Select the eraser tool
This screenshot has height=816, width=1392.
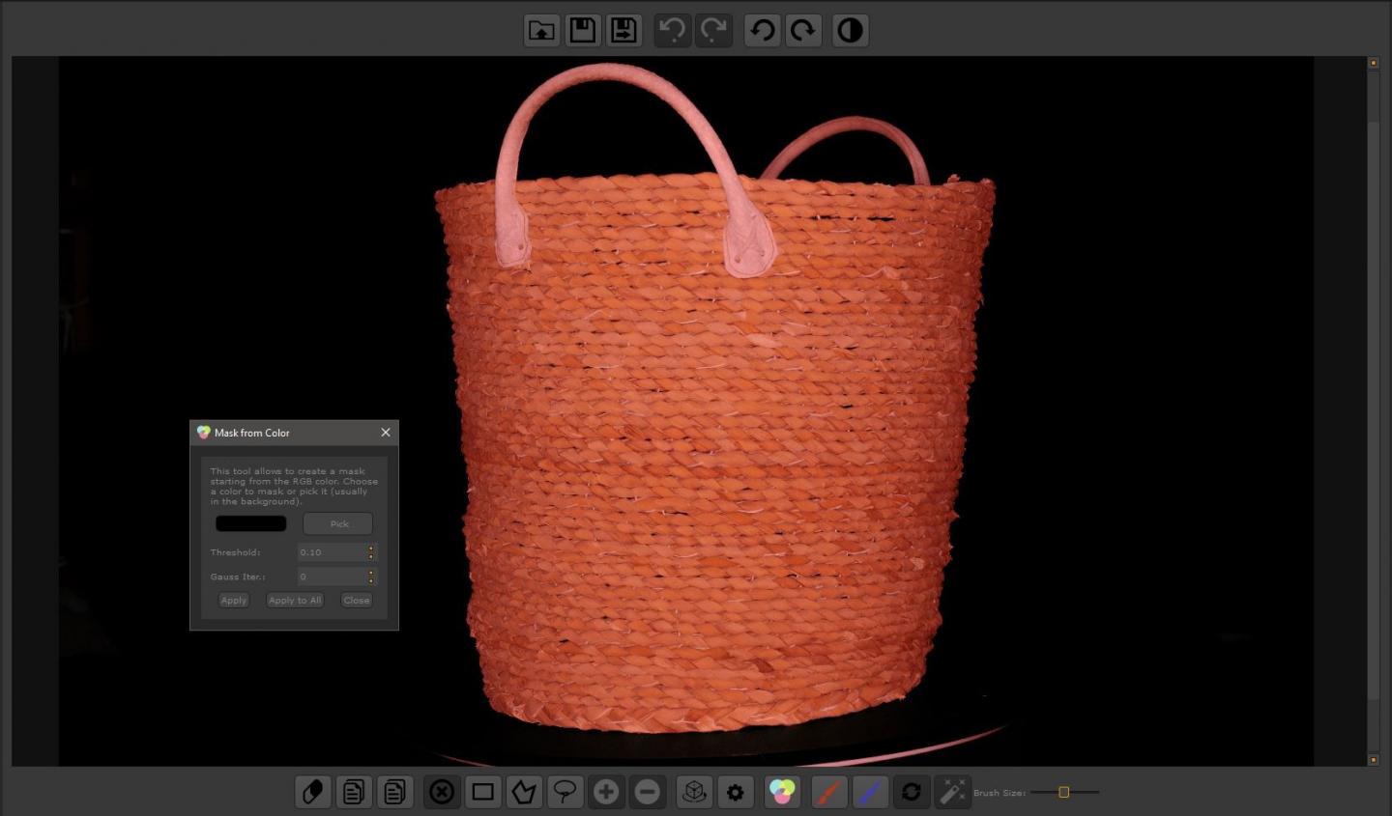pos(312,792)
